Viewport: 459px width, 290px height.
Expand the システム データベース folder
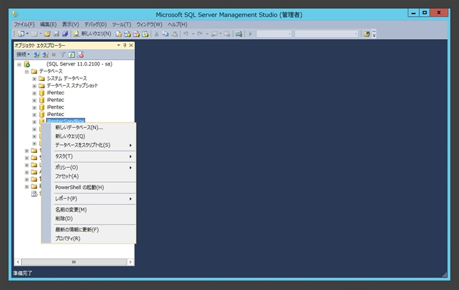click(34, 79)
